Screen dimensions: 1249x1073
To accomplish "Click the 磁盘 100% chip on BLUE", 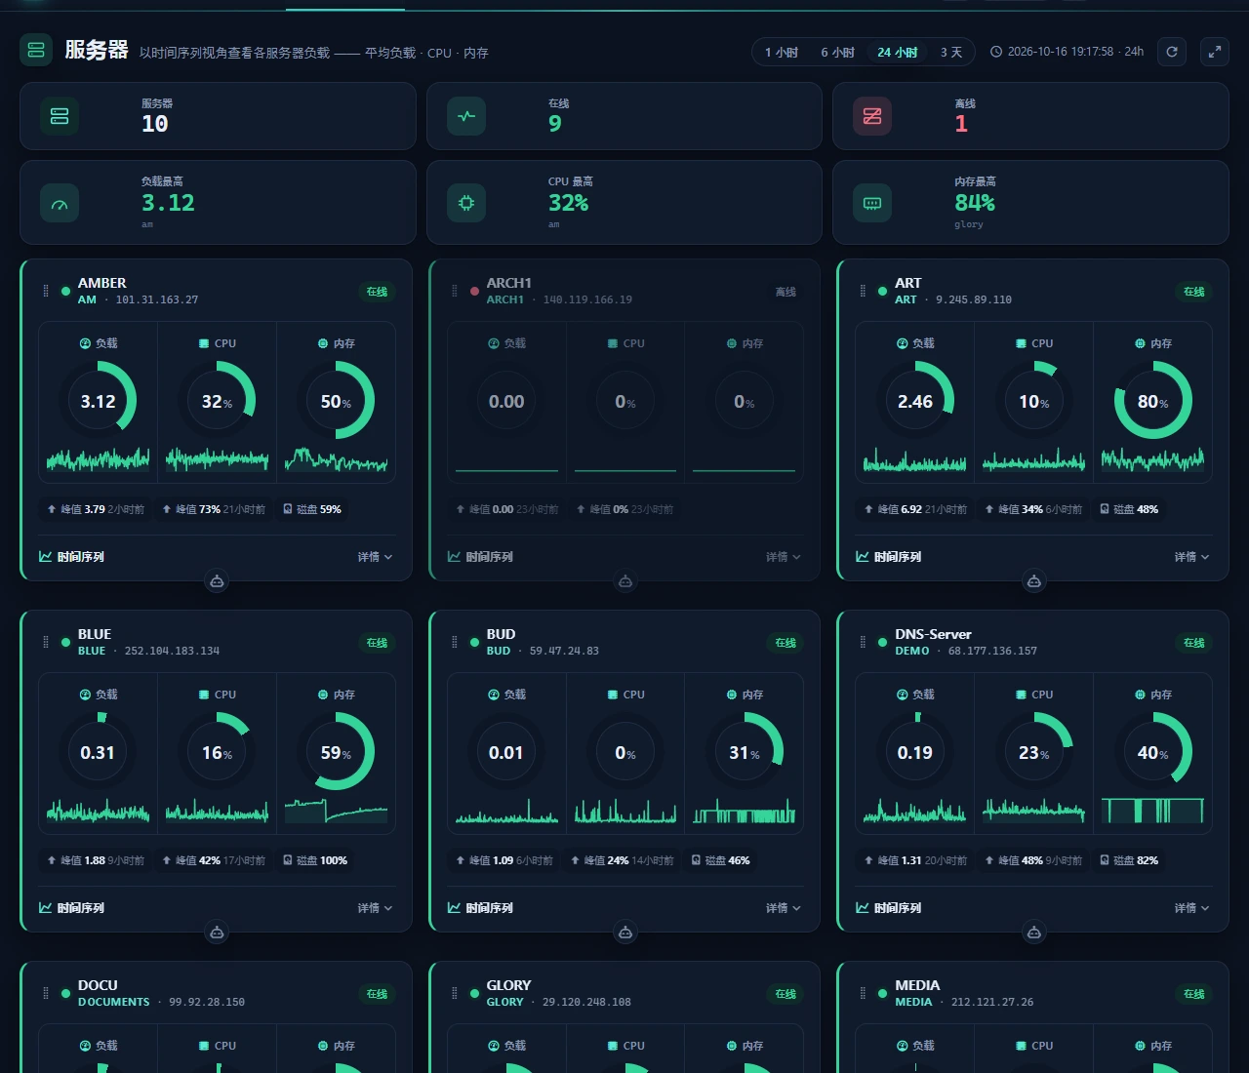I will [315, 860].
